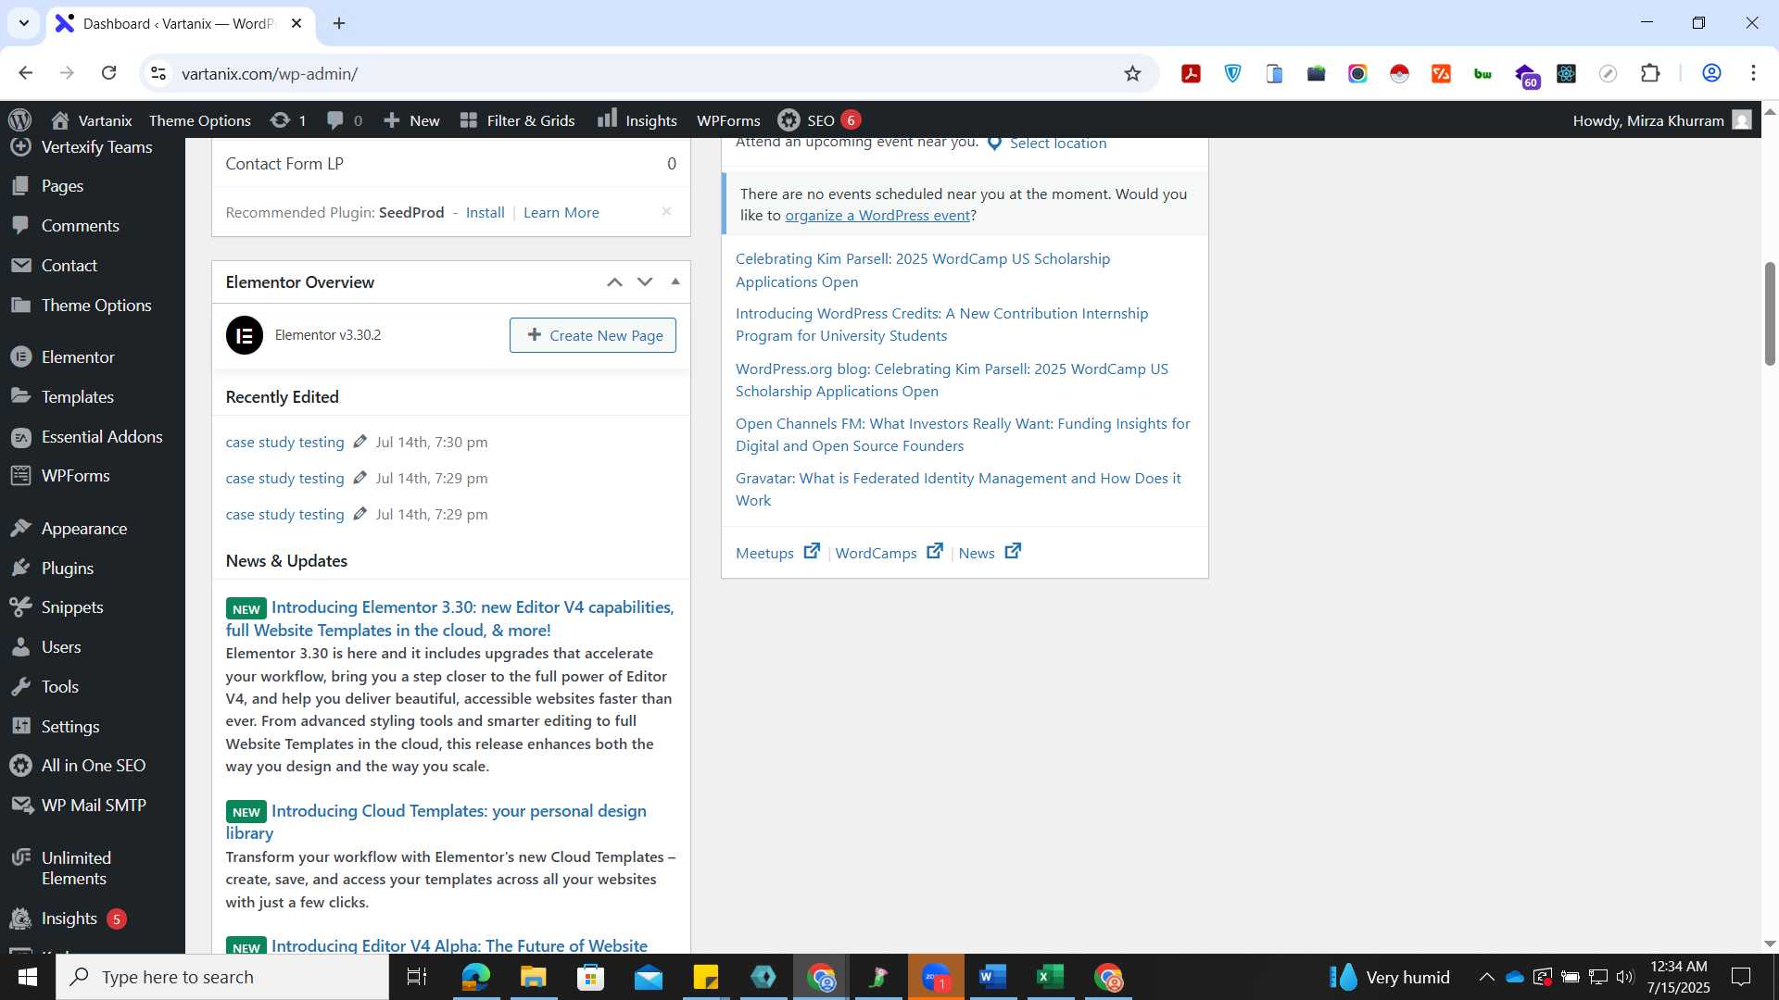Collapse the Elementor Overview panel

pos(675,282)
